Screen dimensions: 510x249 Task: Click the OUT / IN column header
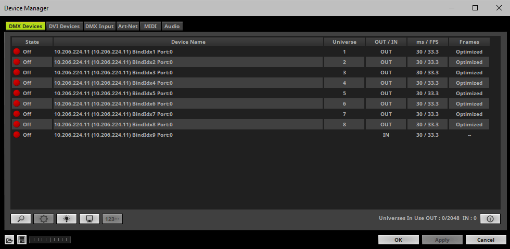(386, 42)
